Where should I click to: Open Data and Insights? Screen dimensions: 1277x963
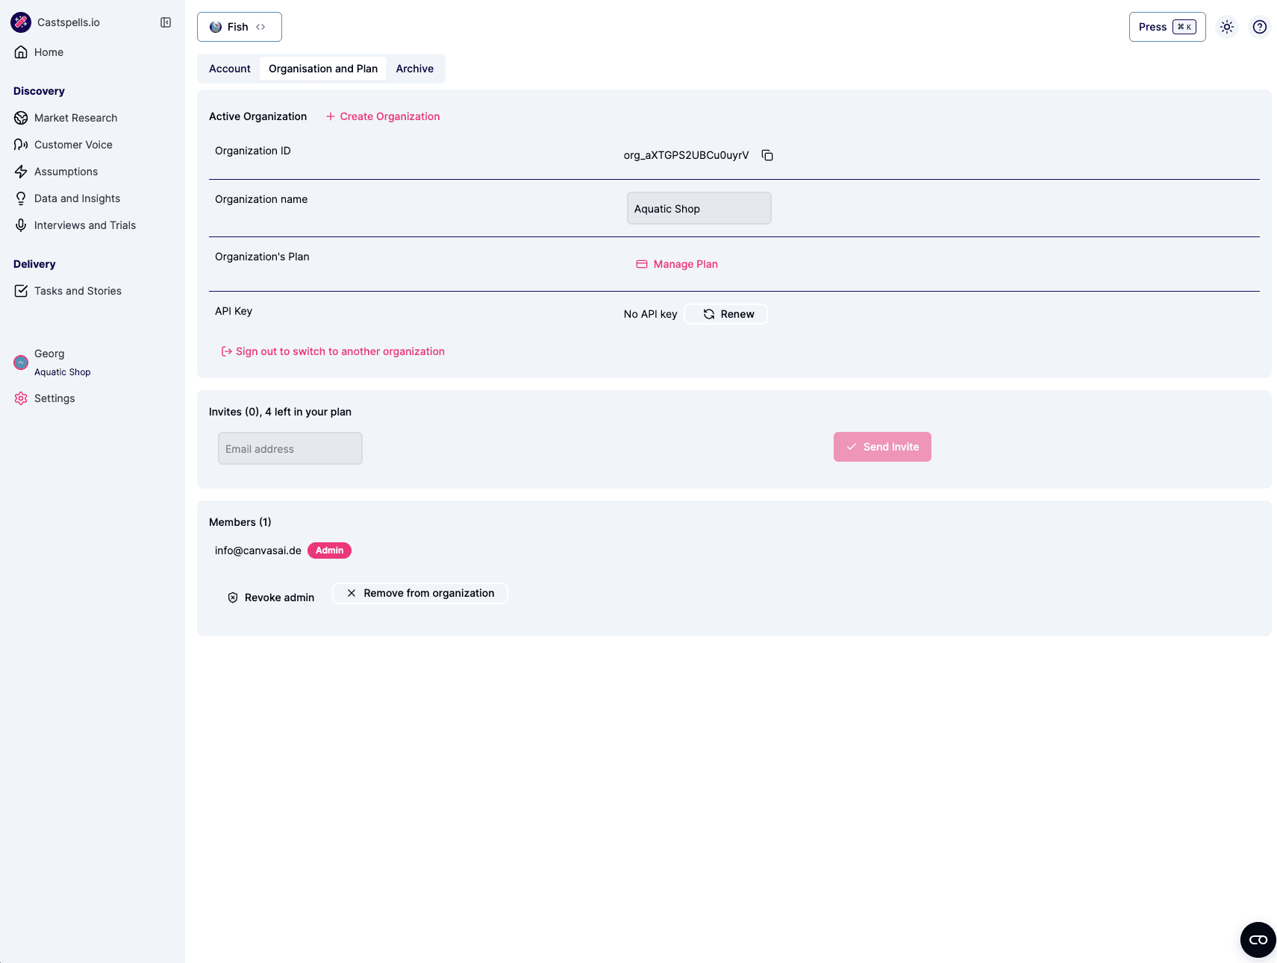(x=77, y=198)
